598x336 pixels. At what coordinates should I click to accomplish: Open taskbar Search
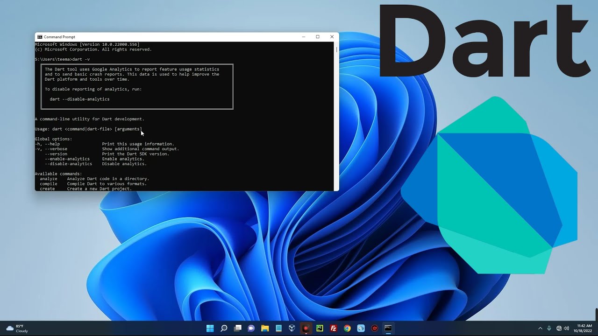tap(224, 328)
